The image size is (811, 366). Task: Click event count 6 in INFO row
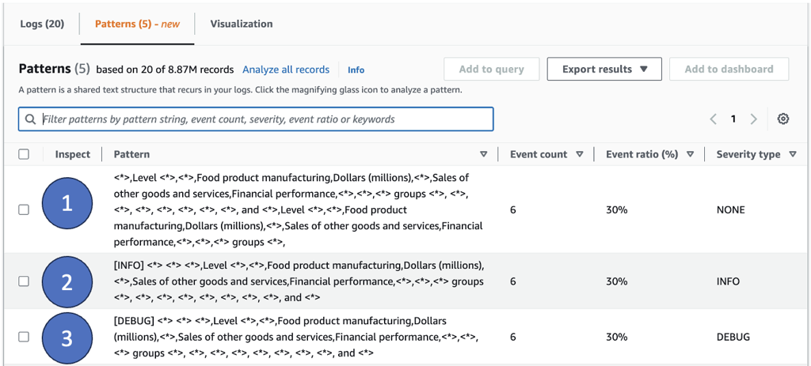pos(513,281)
